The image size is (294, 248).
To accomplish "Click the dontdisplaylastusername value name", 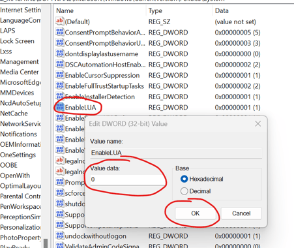I will click(102, 54).
